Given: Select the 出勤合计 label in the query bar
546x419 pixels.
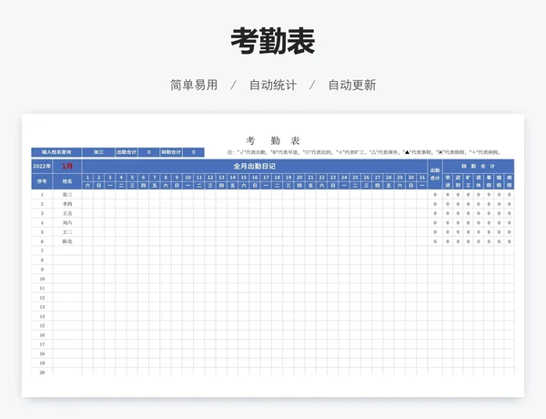Looking at the screenshot, I should [x=126, y=152].
